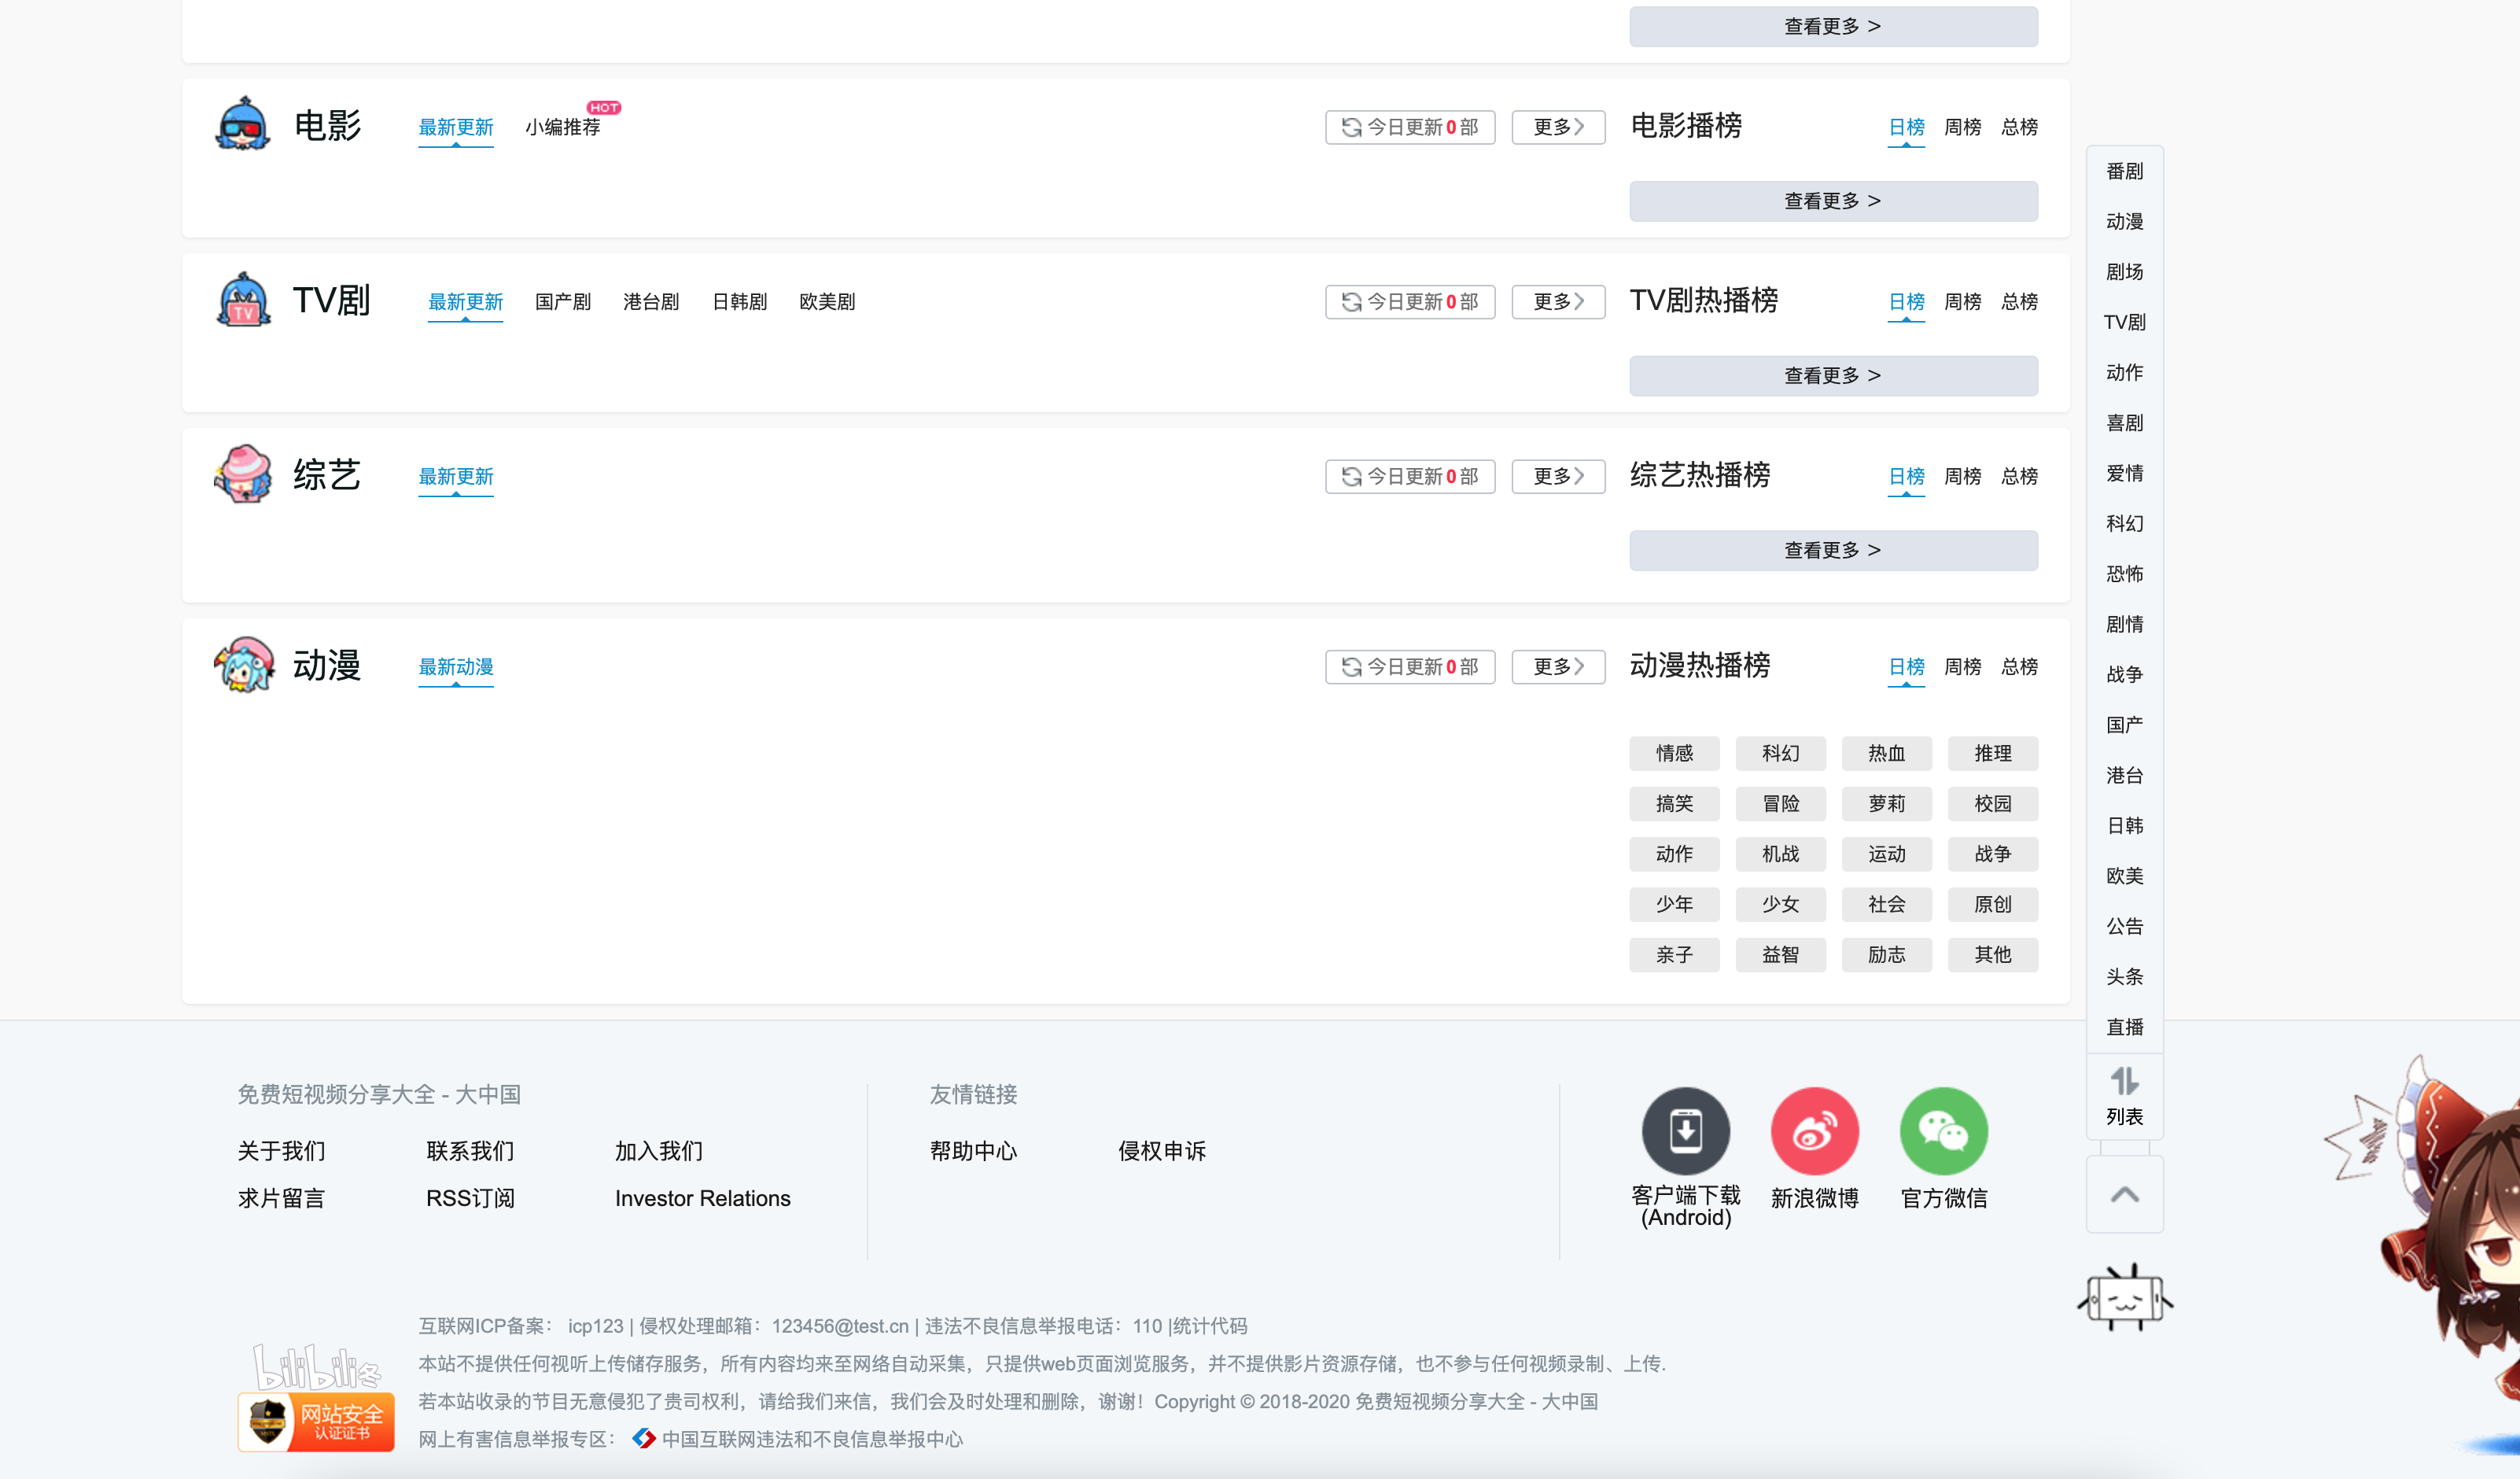The height and width of the screenshot is (1479, 2520).
Task: Open the 官方微信 WeChat icon
Action: [1943, 1130]
